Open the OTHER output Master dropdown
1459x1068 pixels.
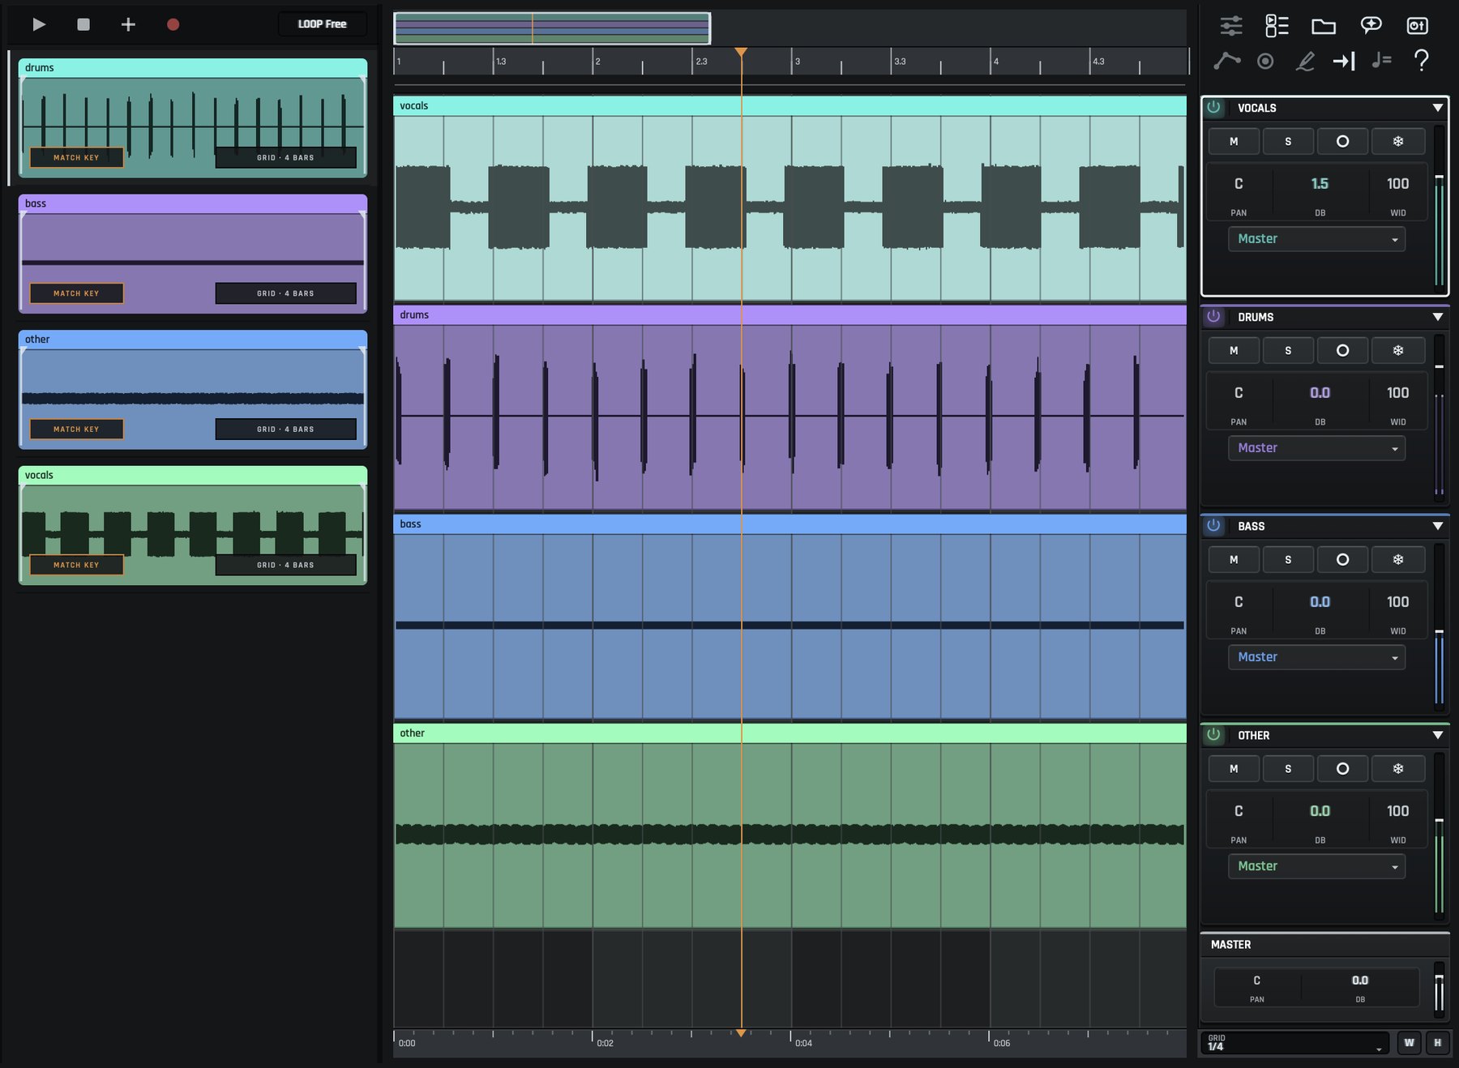1316,866
